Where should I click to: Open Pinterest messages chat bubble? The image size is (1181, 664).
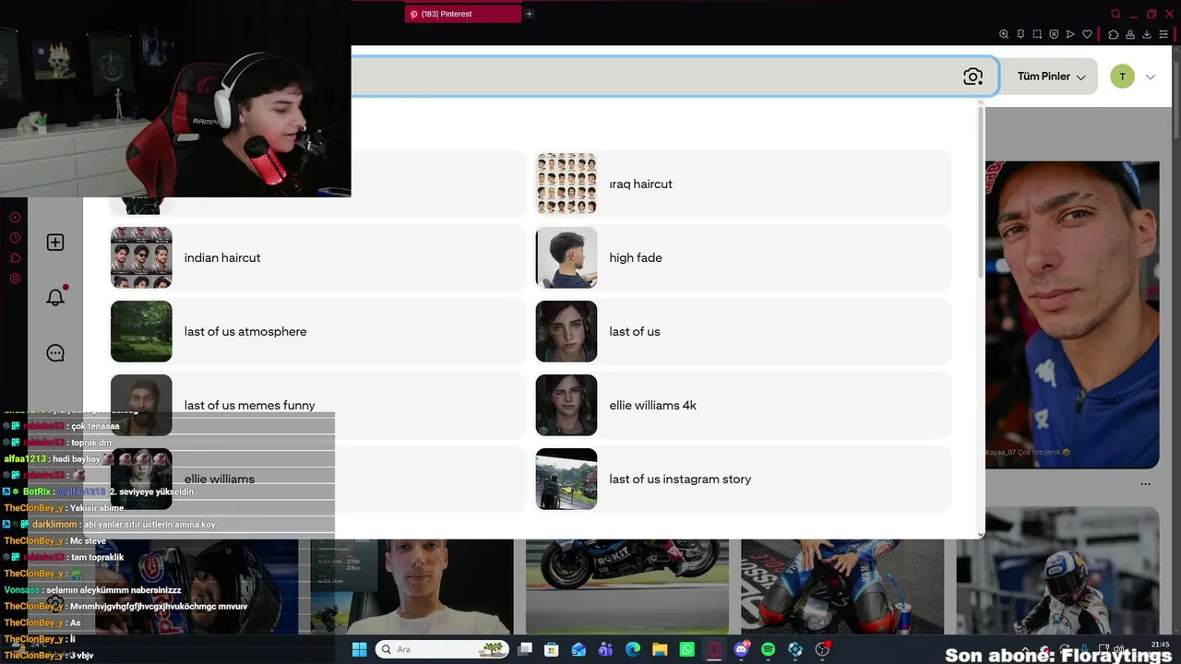55,353
